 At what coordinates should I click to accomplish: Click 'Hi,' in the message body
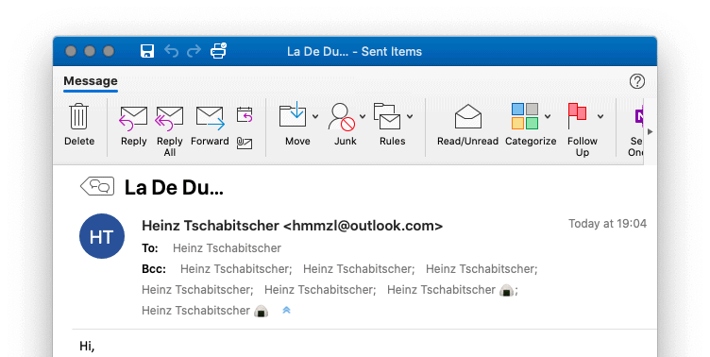coord(87,346)
